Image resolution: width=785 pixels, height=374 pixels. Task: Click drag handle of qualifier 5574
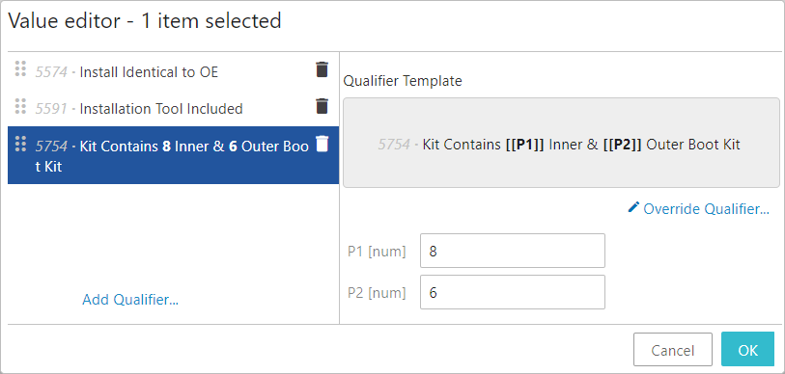(20, 68)
